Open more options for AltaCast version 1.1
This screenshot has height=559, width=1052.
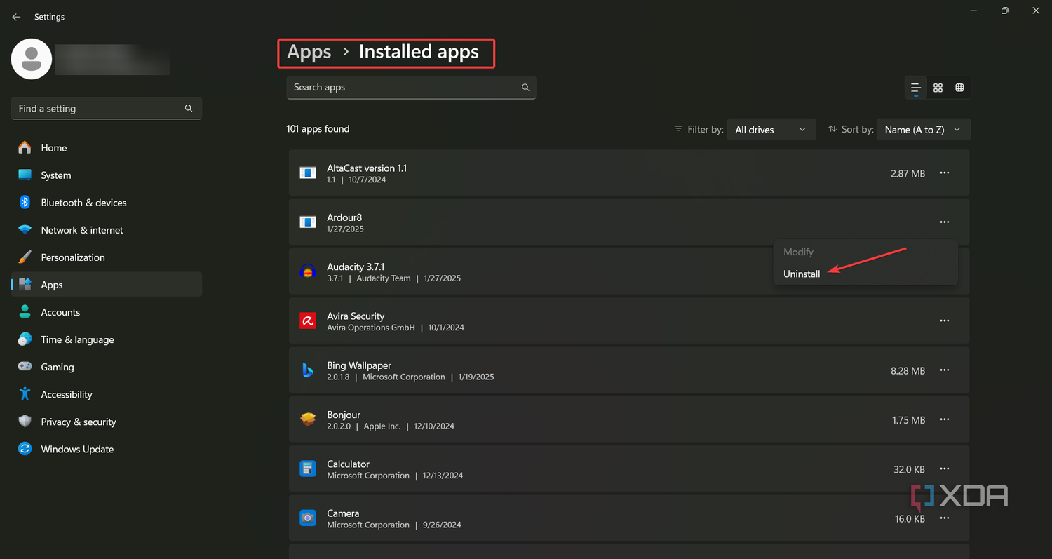coord(945,173)
